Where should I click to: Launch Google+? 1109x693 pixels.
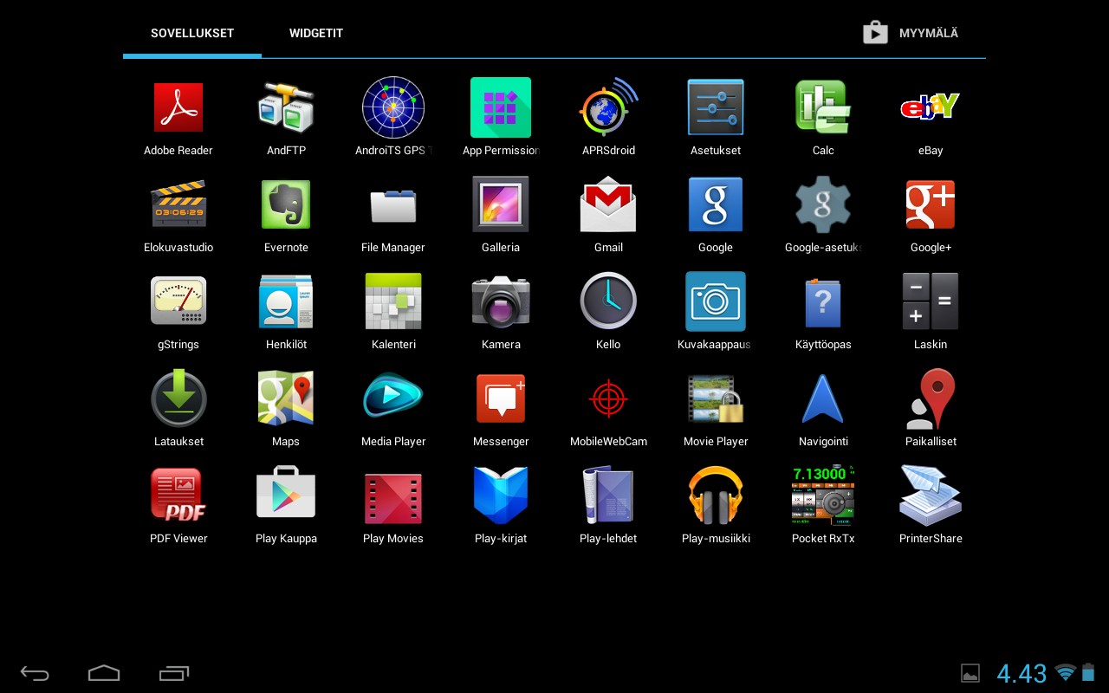[931, 204]
